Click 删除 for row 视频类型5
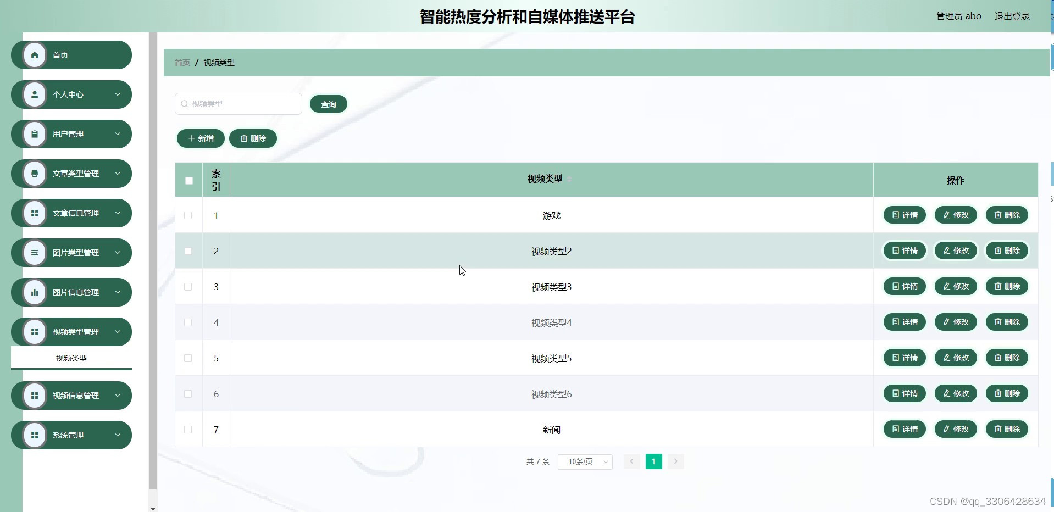 point(1007,358)
